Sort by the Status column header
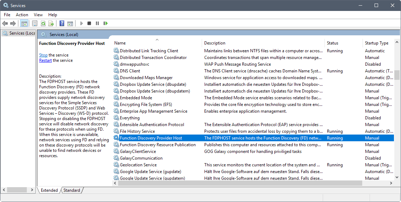Screen dimensions: 401x202 344,43
